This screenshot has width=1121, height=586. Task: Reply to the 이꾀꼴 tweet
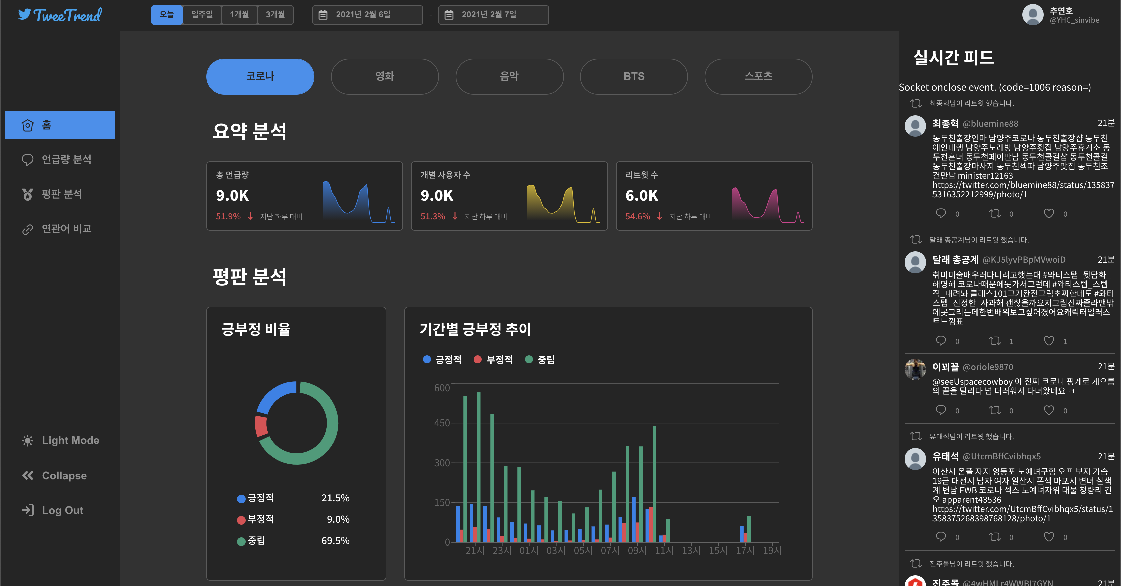(x=941, y=410)
